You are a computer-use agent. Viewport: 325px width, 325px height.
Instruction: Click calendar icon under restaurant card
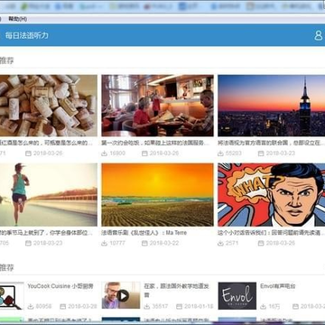pyautogui.click(x=144, y=153)
